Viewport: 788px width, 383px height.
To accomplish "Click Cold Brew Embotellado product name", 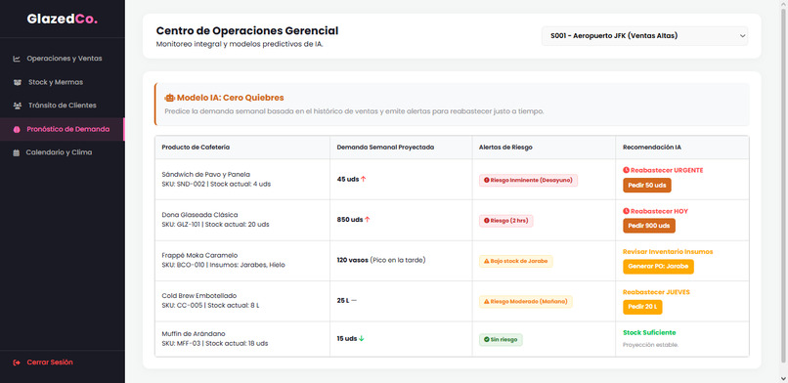I will point(199,296).
